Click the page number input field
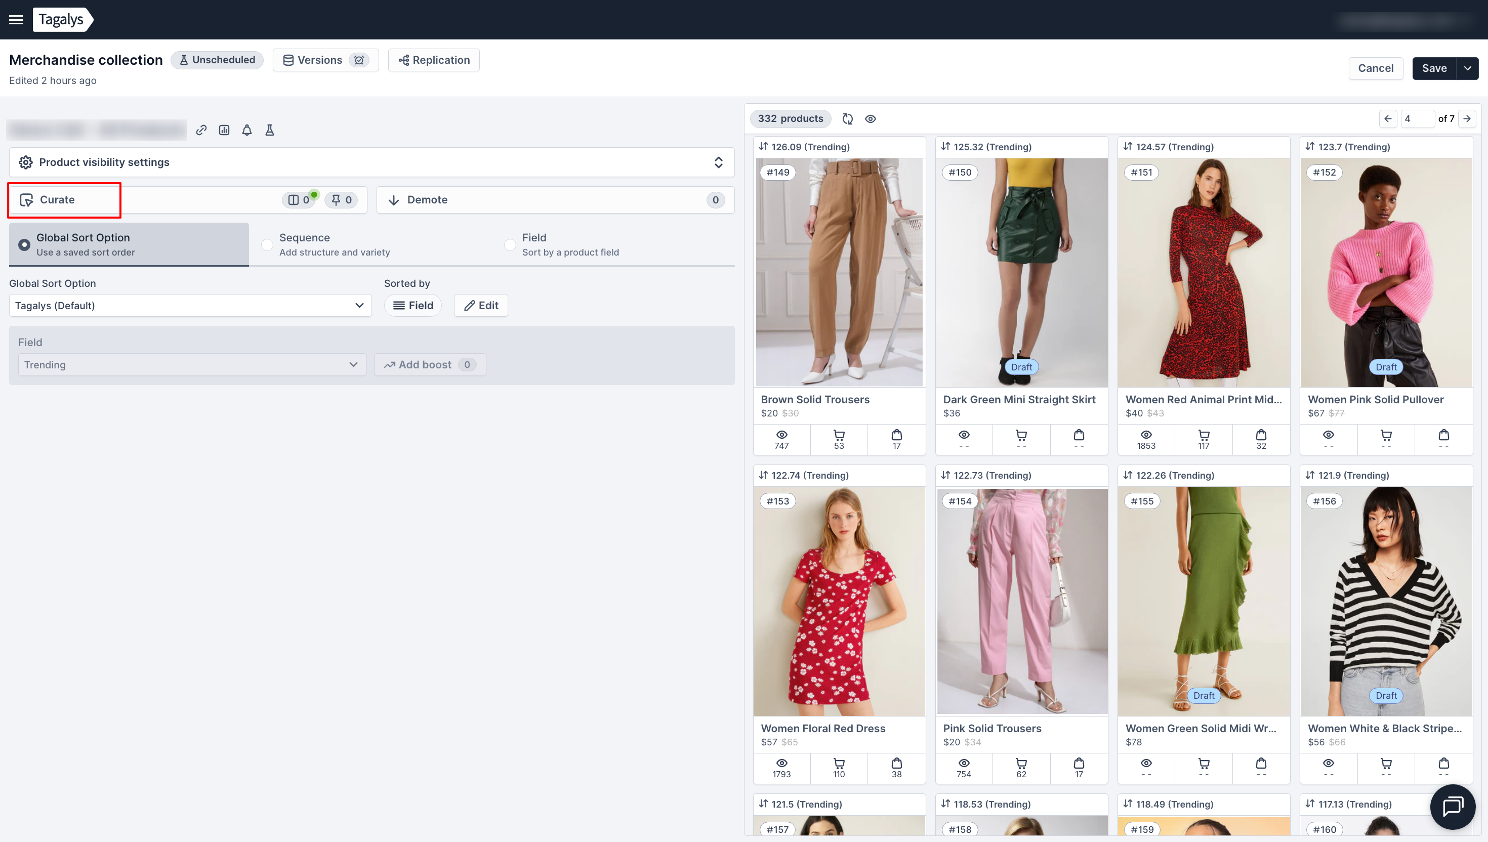 [1417, 118]
